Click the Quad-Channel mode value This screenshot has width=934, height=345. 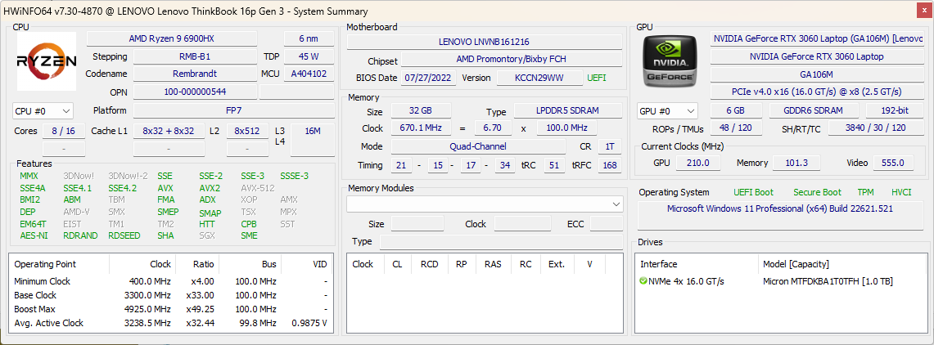478,146
